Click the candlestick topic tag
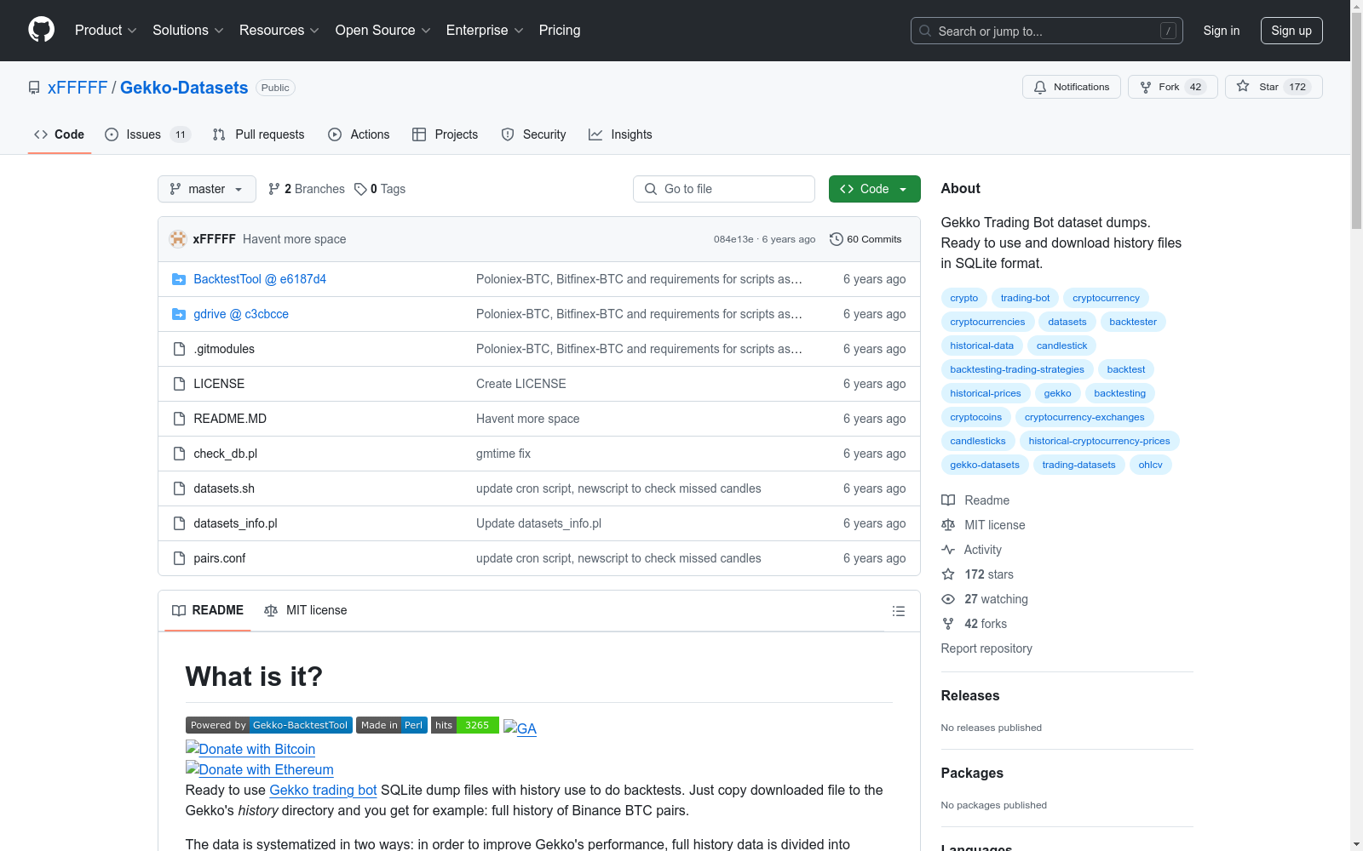The height and width of the screenshot is (851, 1363). pyautogui.click(x=1061, y=346)
